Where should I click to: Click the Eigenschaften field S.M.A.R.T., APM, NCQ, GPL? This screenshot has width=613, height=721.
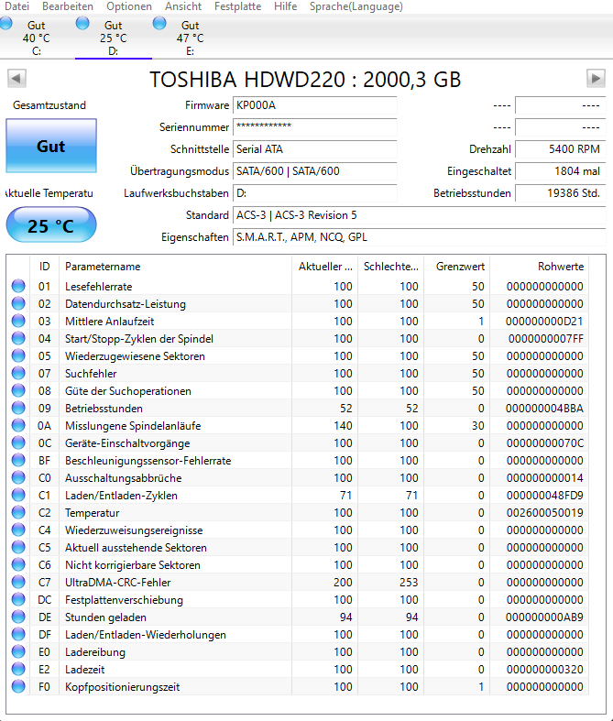[420, 237]
